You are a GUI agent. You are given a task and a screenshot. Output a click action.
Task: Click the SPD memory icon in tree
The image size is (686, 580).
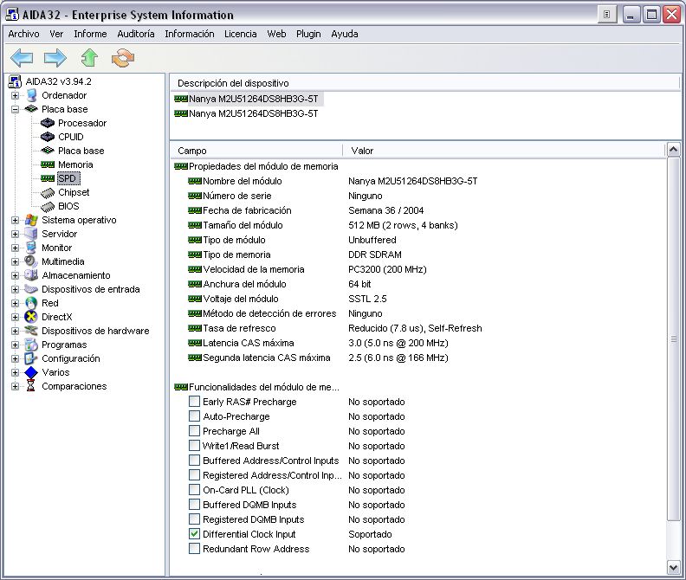(48, 178)
